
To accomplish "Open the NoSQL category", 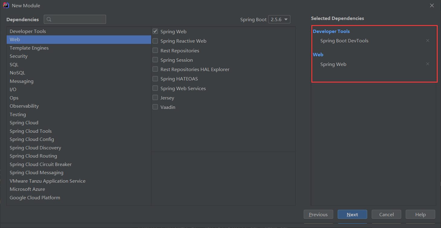I will [x=79, y=73].
